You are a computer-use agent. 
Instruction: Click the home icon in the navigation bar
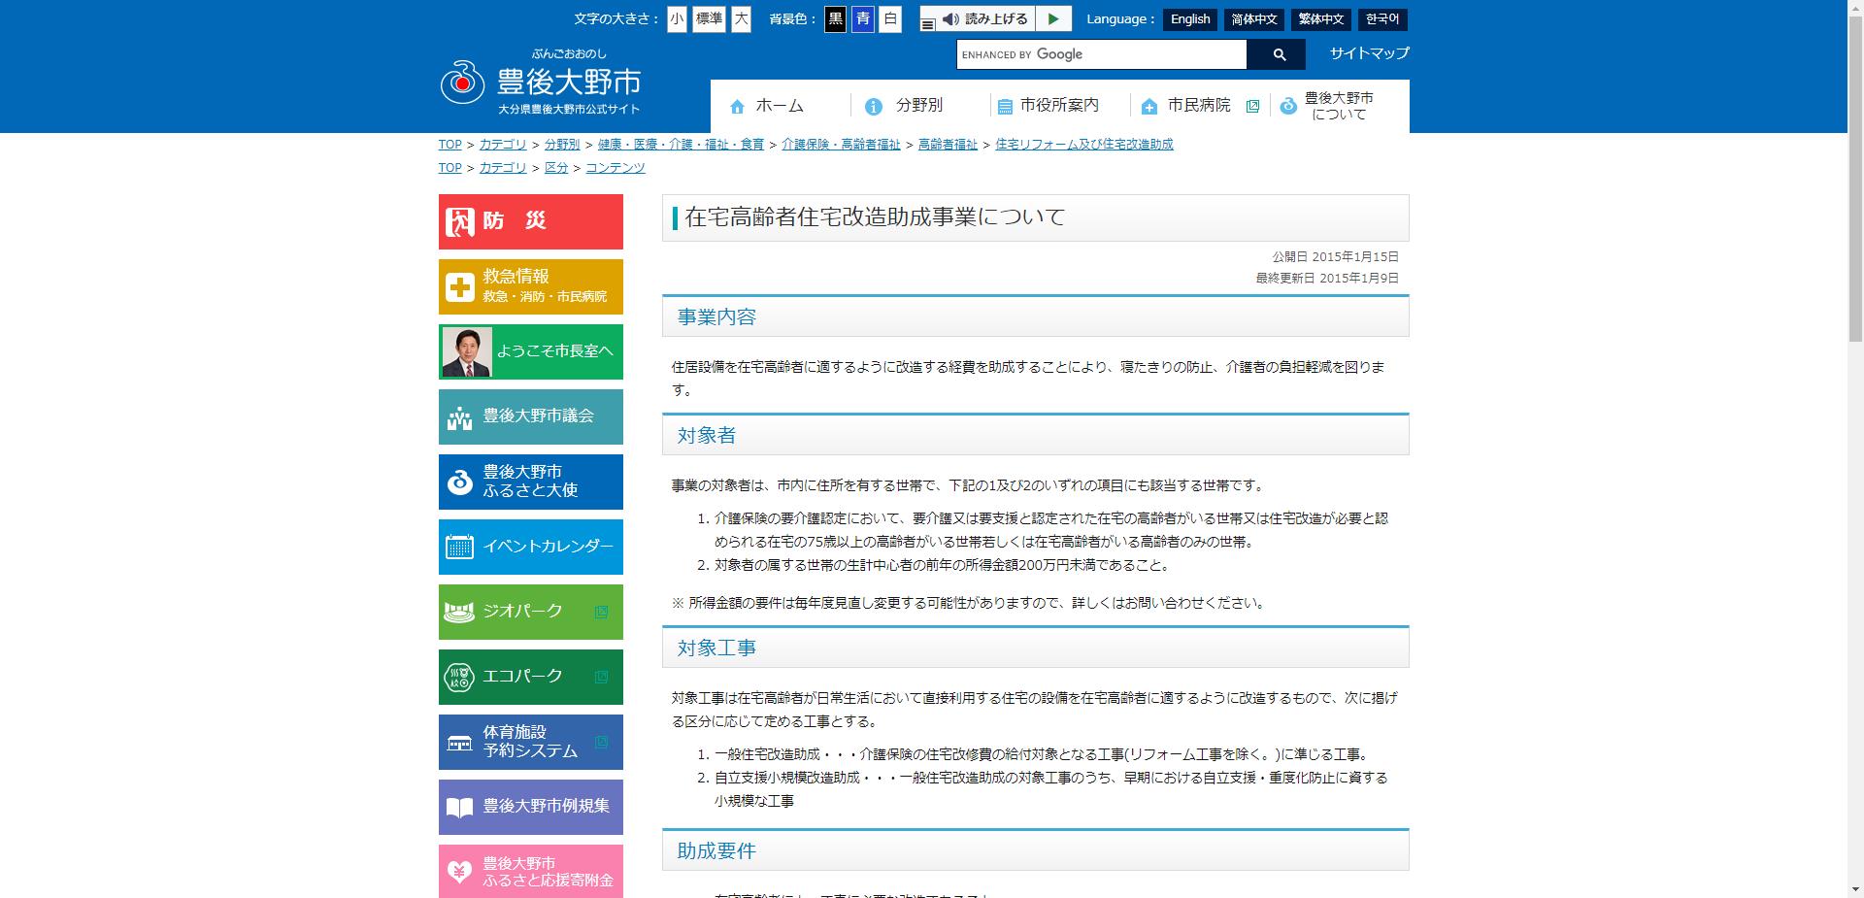point(736,106)
